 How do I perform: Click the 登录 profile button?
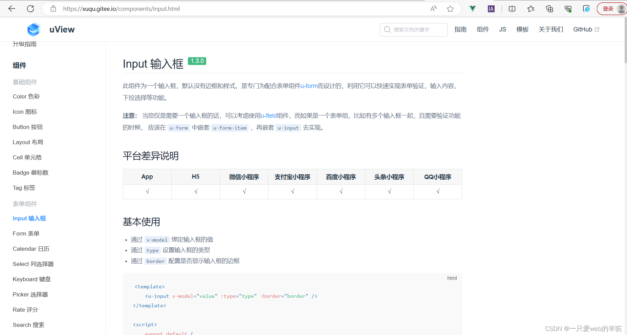(x=608, y=8)
